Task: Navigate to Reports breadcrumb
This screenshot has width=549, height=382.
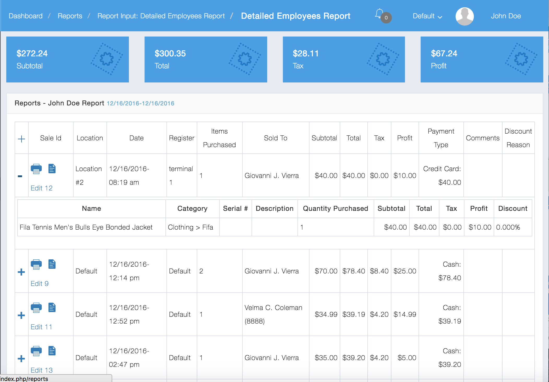Action: coord(70,16)
